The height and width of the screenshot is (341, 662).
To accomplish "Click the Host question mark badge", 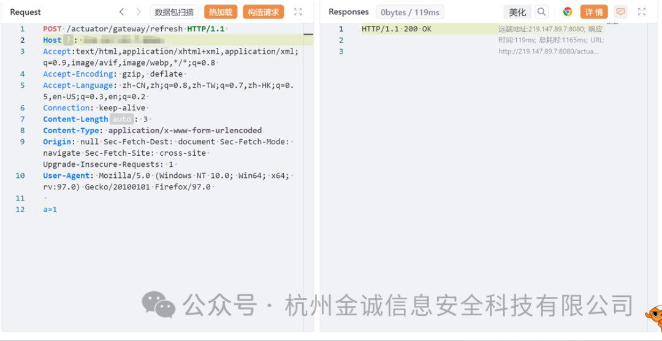I will [68, 40].
